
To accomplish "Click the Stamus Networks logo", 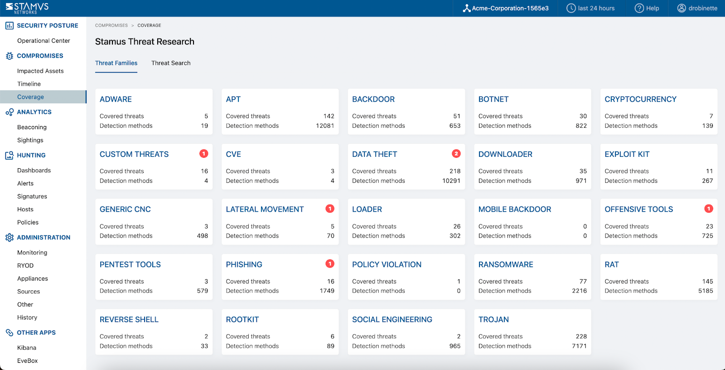I will 27,8.
